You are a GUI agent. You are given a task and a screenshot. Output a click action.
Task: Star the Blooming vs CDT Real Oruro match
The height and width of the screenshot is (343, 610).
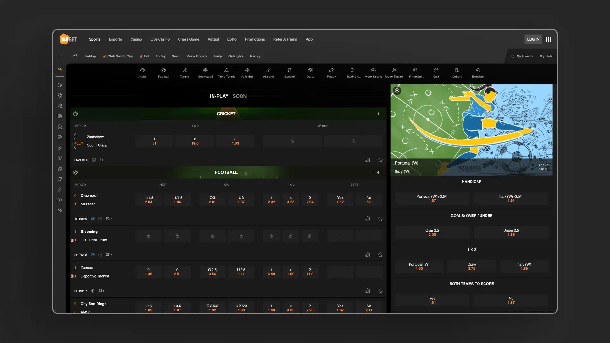(380, 255)
